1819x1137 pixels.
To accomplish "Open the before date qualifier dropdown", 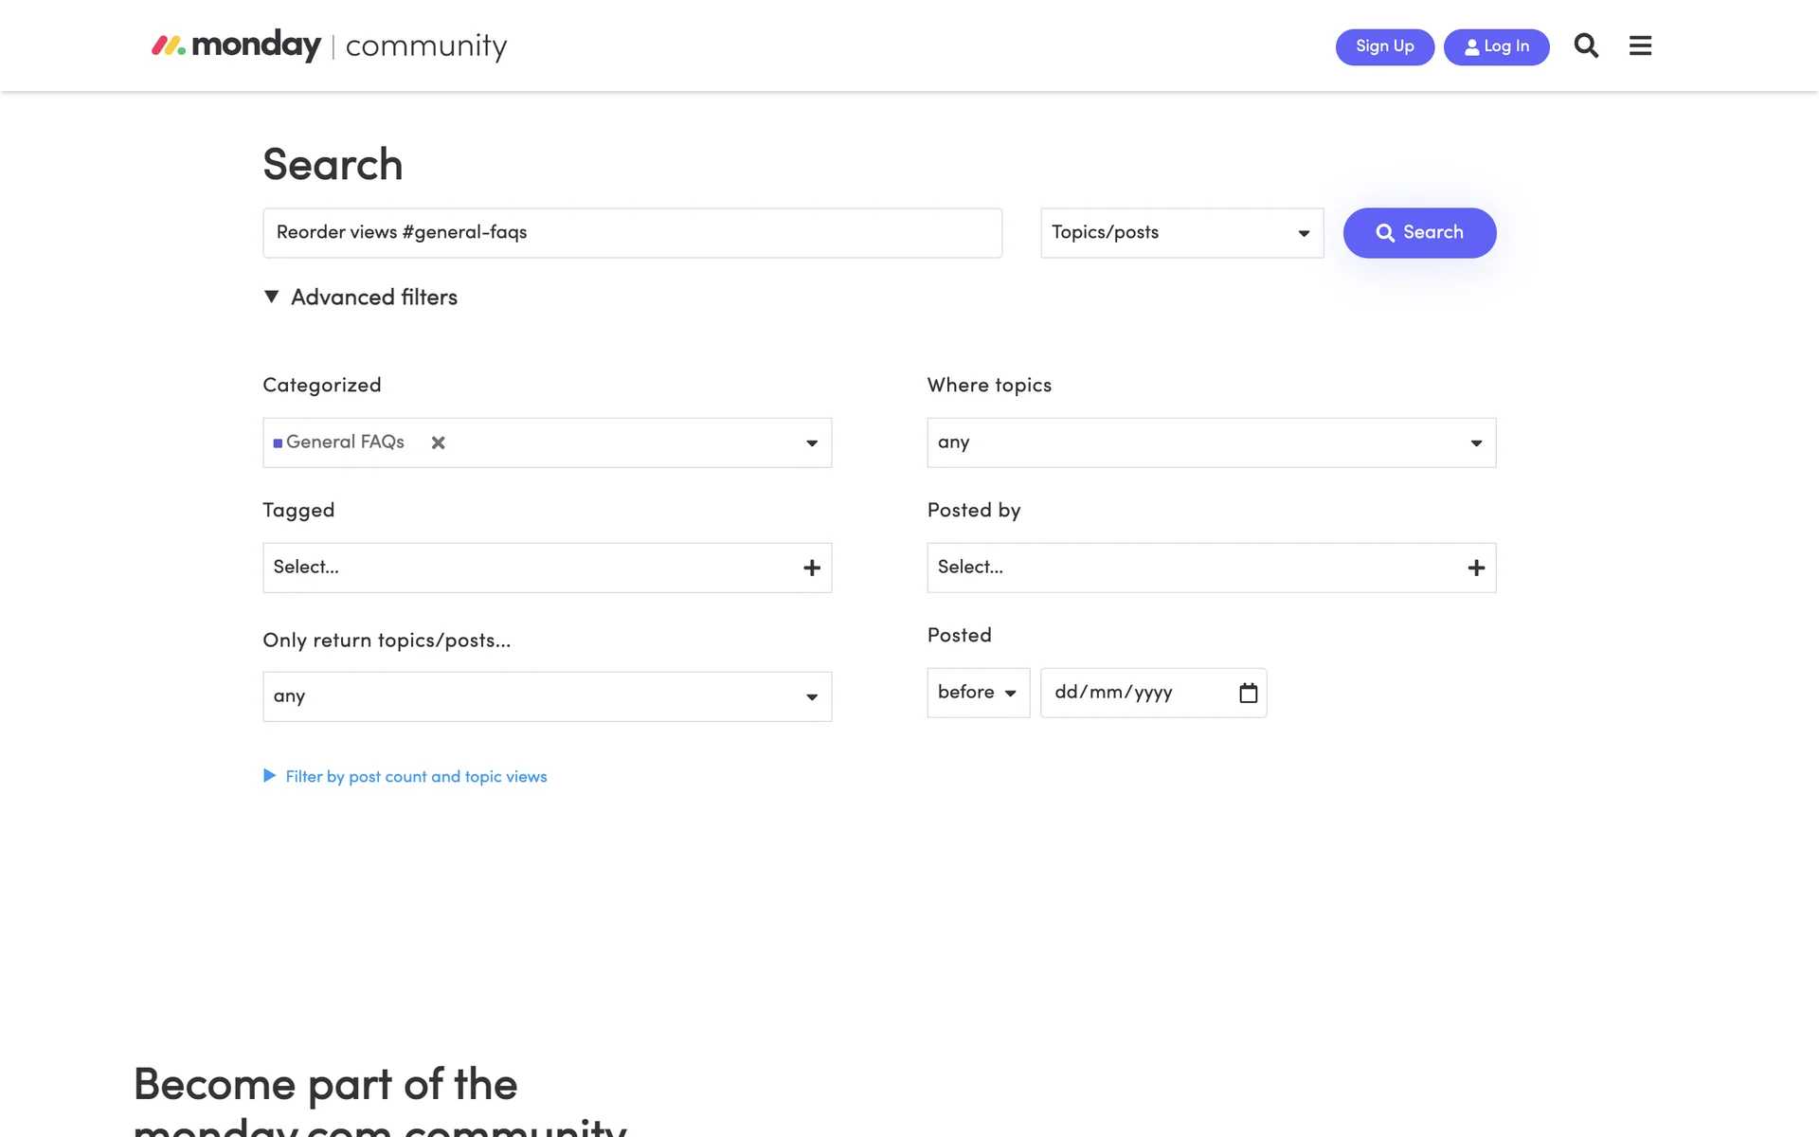I will click(x=978, y=693).
